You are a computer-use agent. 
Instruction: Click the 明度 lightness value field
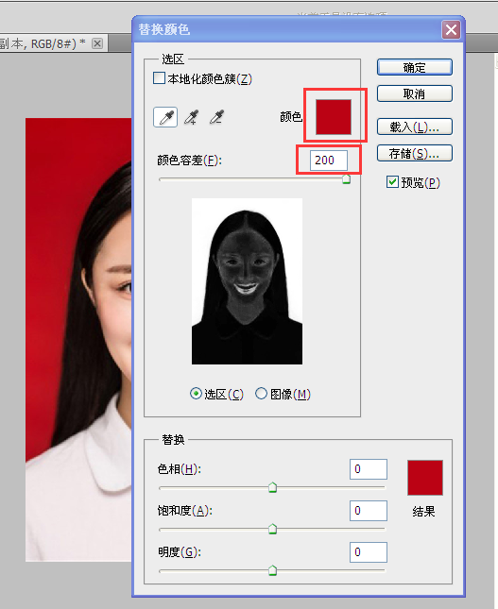tap(369, 552)
